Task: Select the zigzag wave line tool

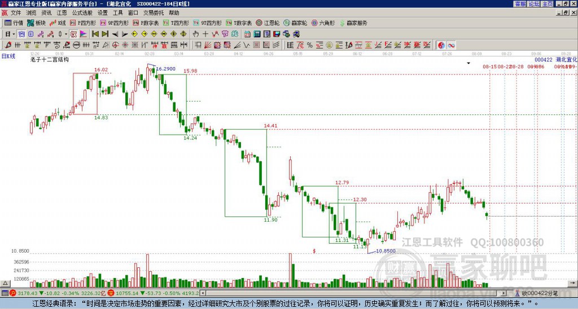Action: [247, 45]
